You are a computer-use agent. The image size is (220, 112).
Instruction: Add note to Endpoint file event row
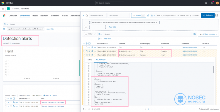[89, 51]
